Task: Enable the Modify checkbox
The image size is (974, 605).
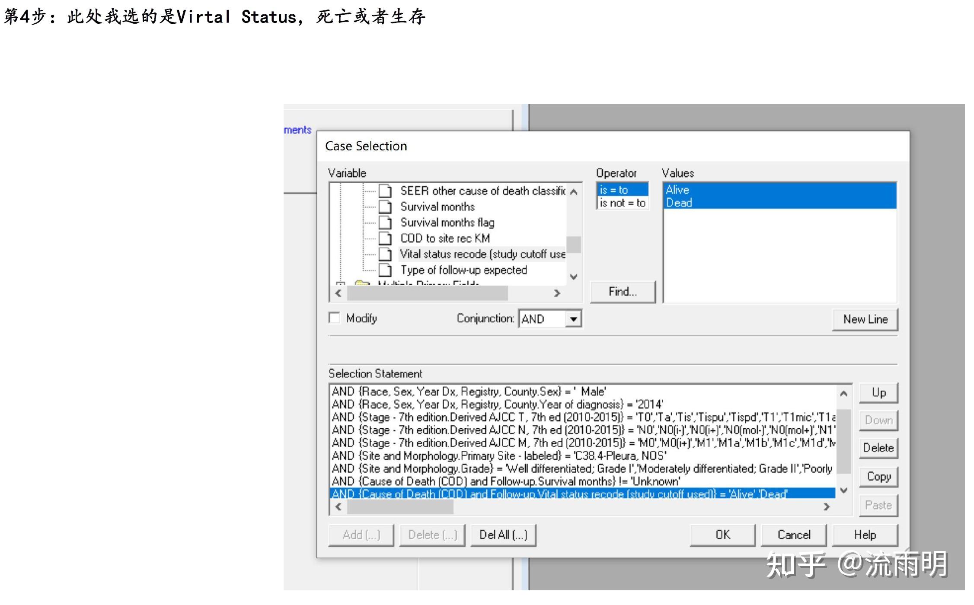Action: pos(335,318)
